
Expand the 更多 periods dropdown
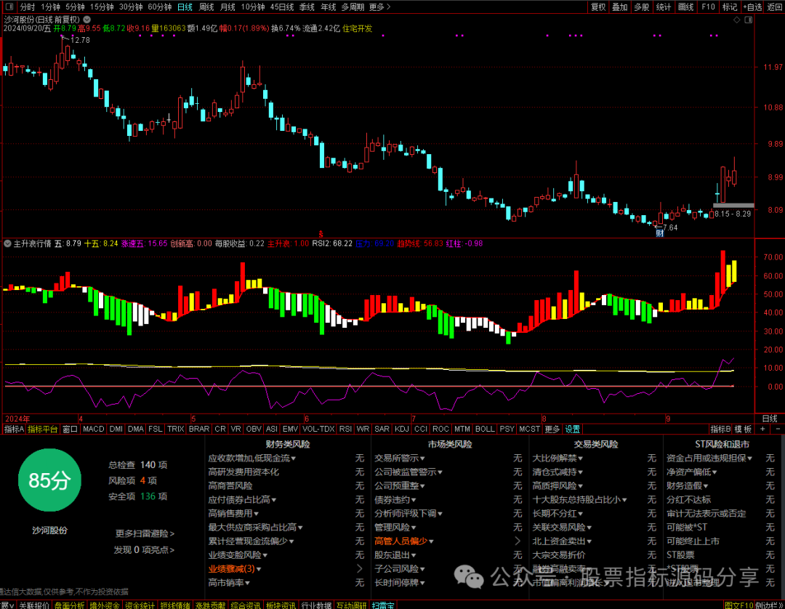coord(376,7)
